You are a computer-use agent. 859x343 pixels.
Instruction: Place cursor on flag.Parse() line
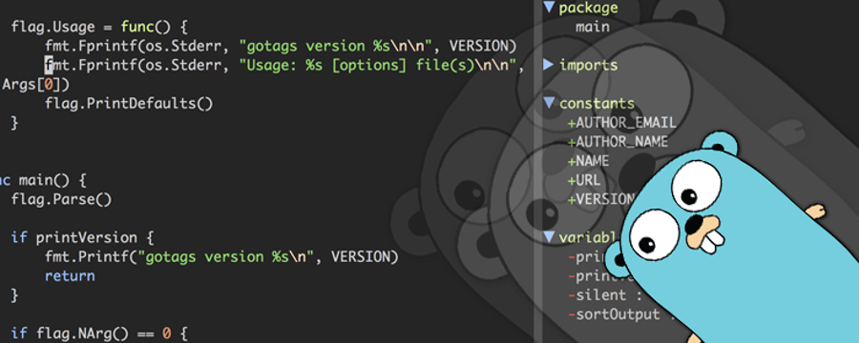61,200
